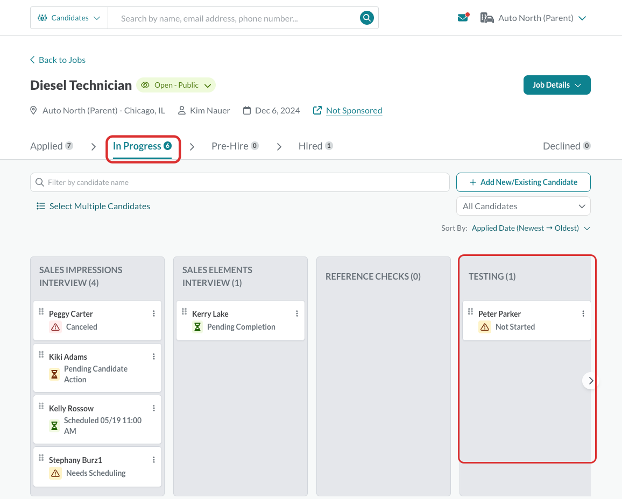Click Kelly Rossow's drag handle
The width and height of the screenshot is (622, 499).
pyautogui.click(x=41, y=406)
